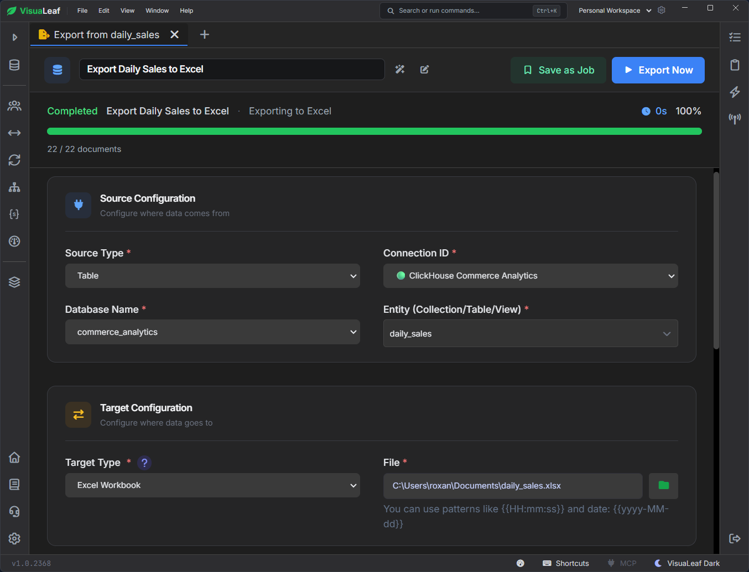Expand the left sidebar arrow
Image resolution: width=749 pixels, height=572 pixels.
coord(15,38)
